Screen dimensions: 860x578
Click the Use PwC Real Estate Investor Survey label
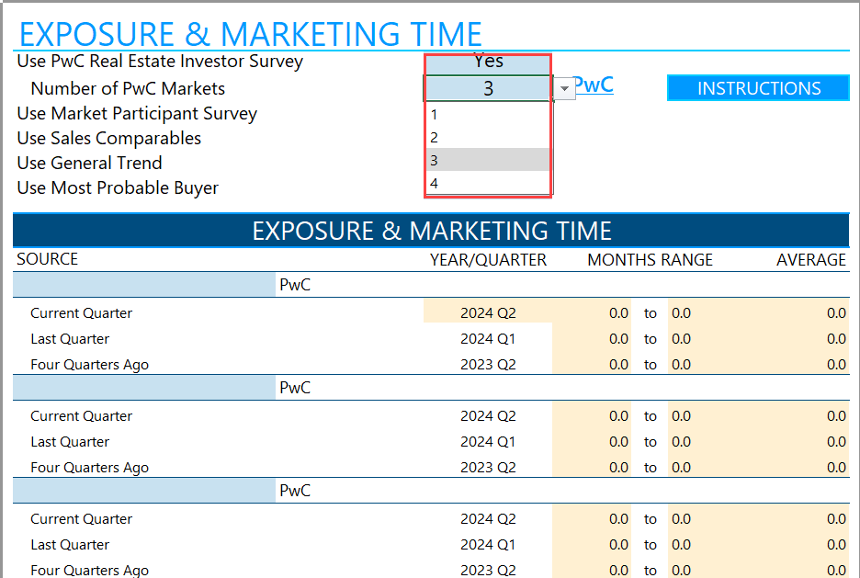click(x=160, y=62)
